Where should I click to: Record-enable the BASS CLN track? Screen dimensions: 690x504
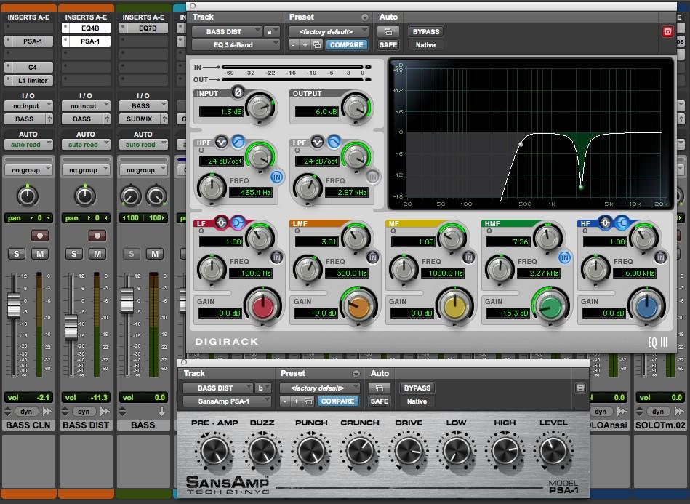39,236
